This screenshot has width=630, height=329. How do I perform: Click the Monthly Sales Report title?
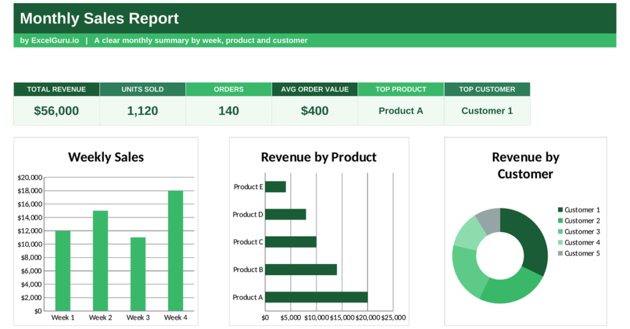(x=99, y=18)
